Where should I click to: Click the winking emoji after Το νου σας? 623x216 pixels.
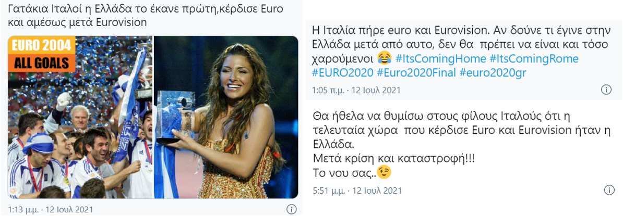(x=385, y=172)
